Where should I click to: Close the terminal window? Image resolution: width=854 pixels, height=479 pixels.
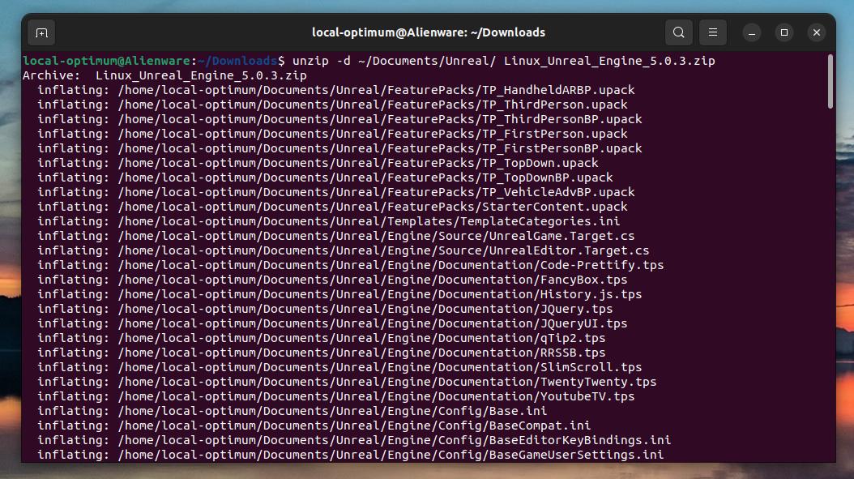(x=817, y=32)
